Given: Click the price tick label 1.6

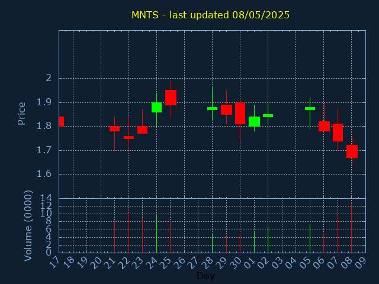Looking at the screenshot, I should pyautogui.click(x=44, y=174).
